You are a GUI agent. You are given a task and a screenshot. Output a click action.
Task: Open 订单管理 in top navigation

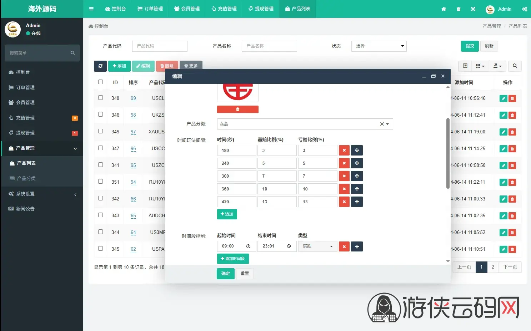(x=150, y=9)
